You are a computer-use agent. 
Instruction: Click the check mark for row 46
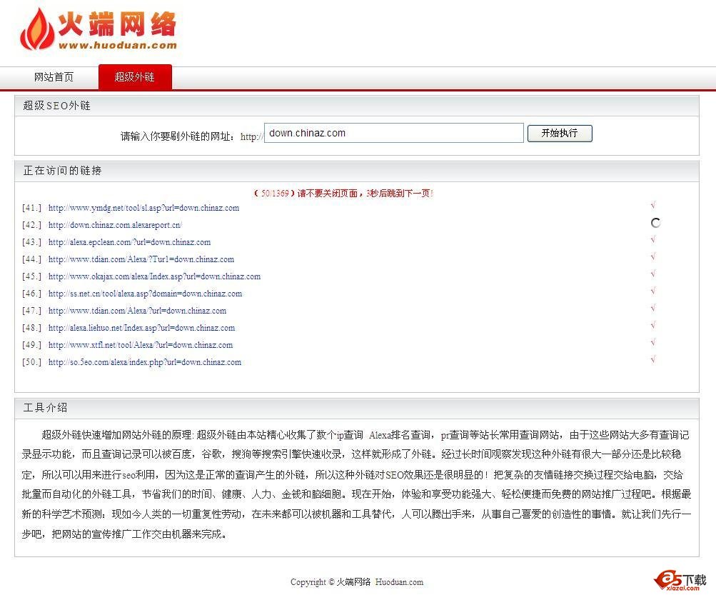[653, 291]
